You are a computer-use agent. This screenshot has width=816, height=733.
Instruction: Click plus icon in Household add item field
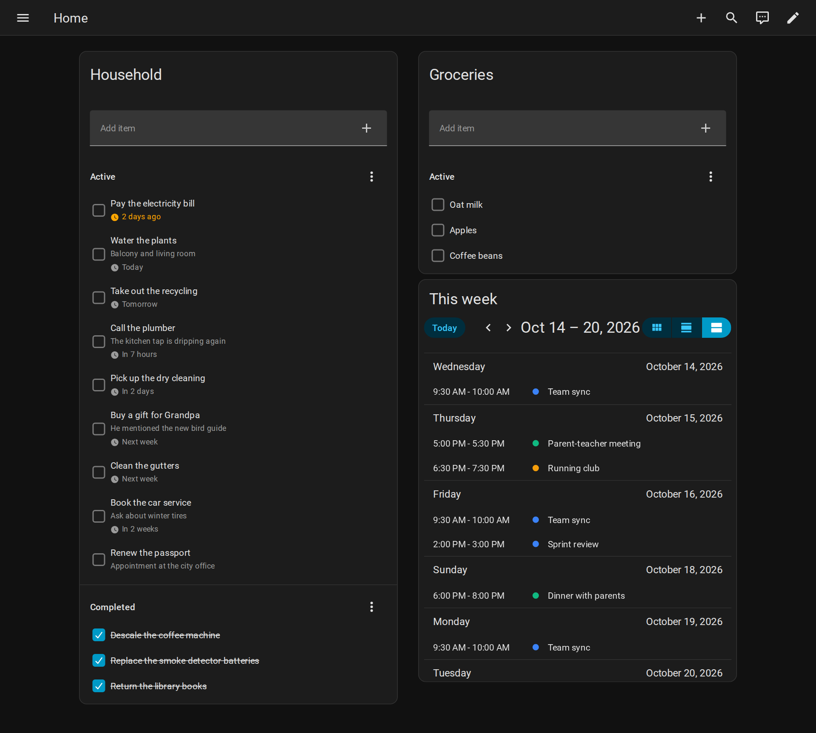click(366, 128)
